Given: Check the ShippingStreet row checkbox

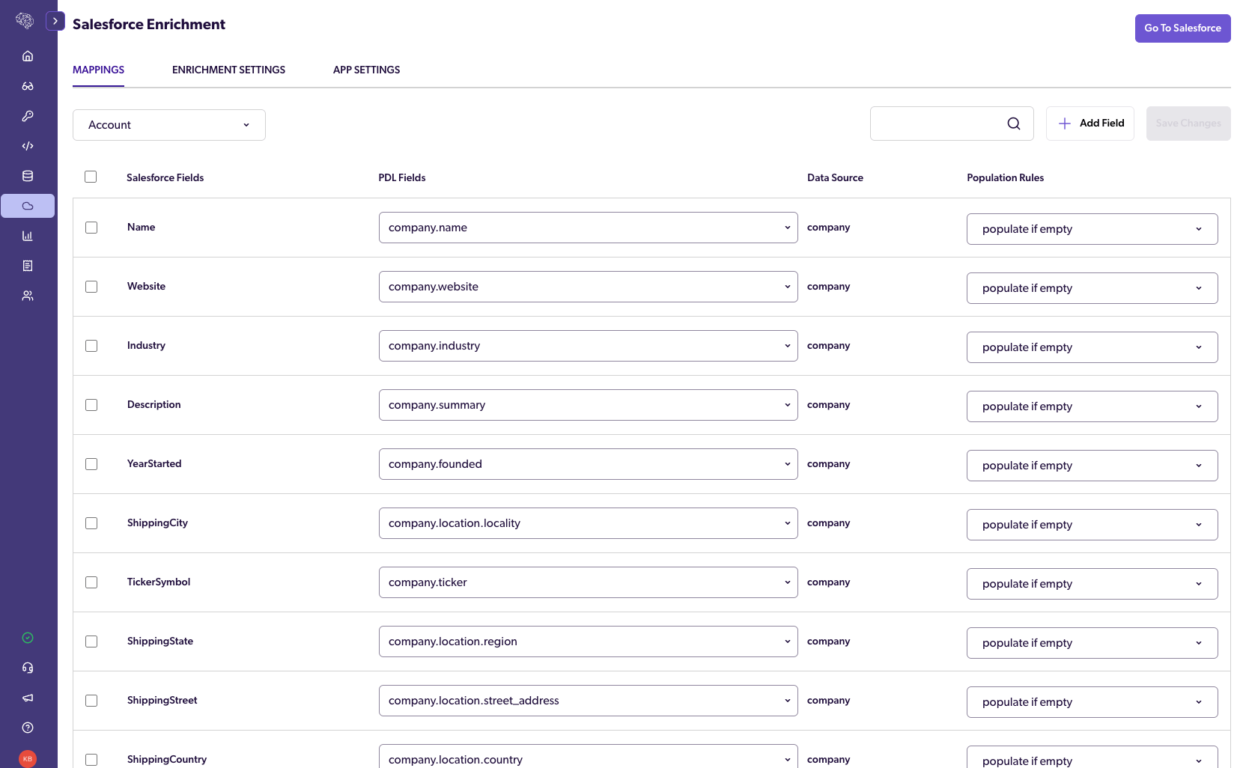Looking at the screenshot, I should coord(91,701).
